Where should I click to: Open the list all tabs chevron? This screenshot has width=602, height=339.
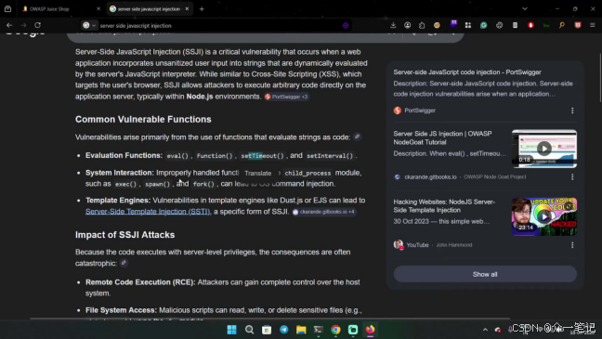pos(525,9)
